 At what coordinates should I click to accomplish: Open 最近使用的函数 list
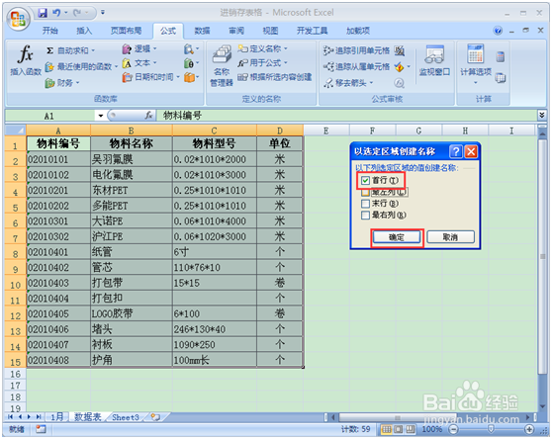80,66
